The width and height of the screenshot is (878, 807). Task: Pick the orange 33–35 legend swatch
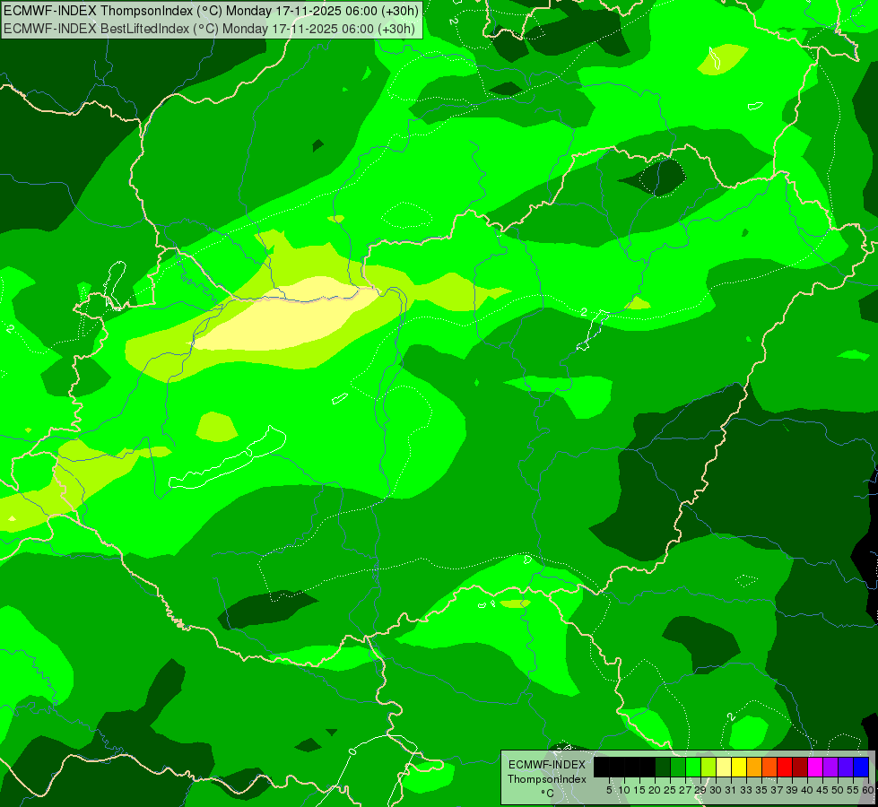(753, 767)
